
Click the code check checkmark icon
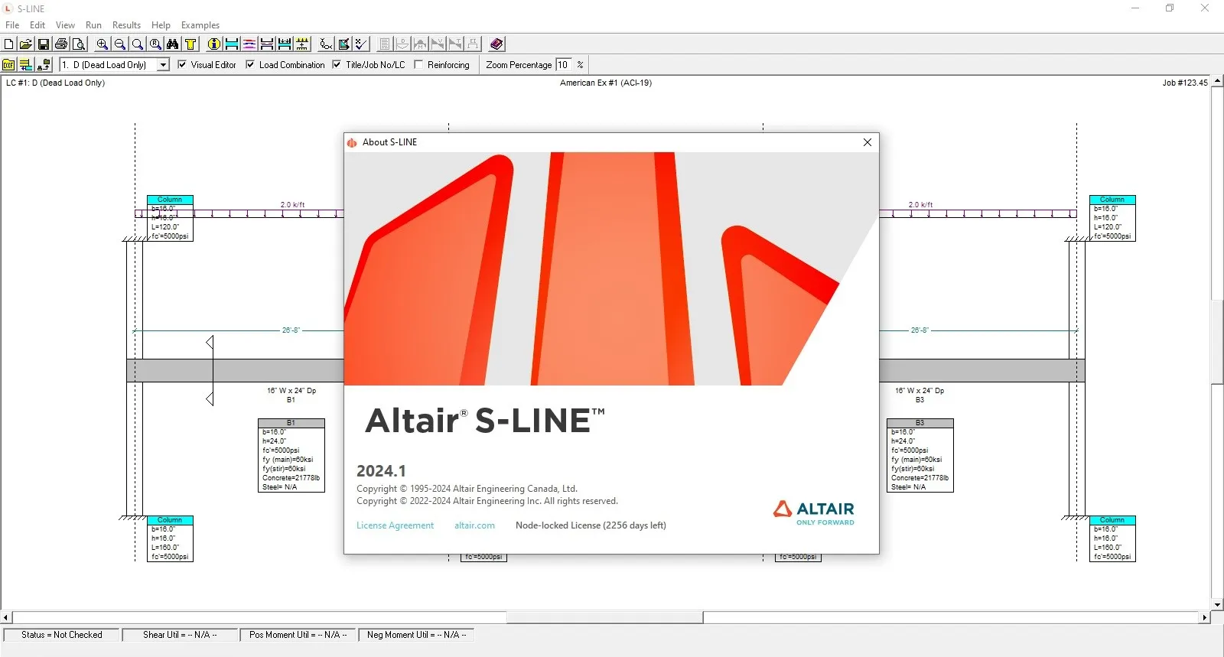[361, 44]
